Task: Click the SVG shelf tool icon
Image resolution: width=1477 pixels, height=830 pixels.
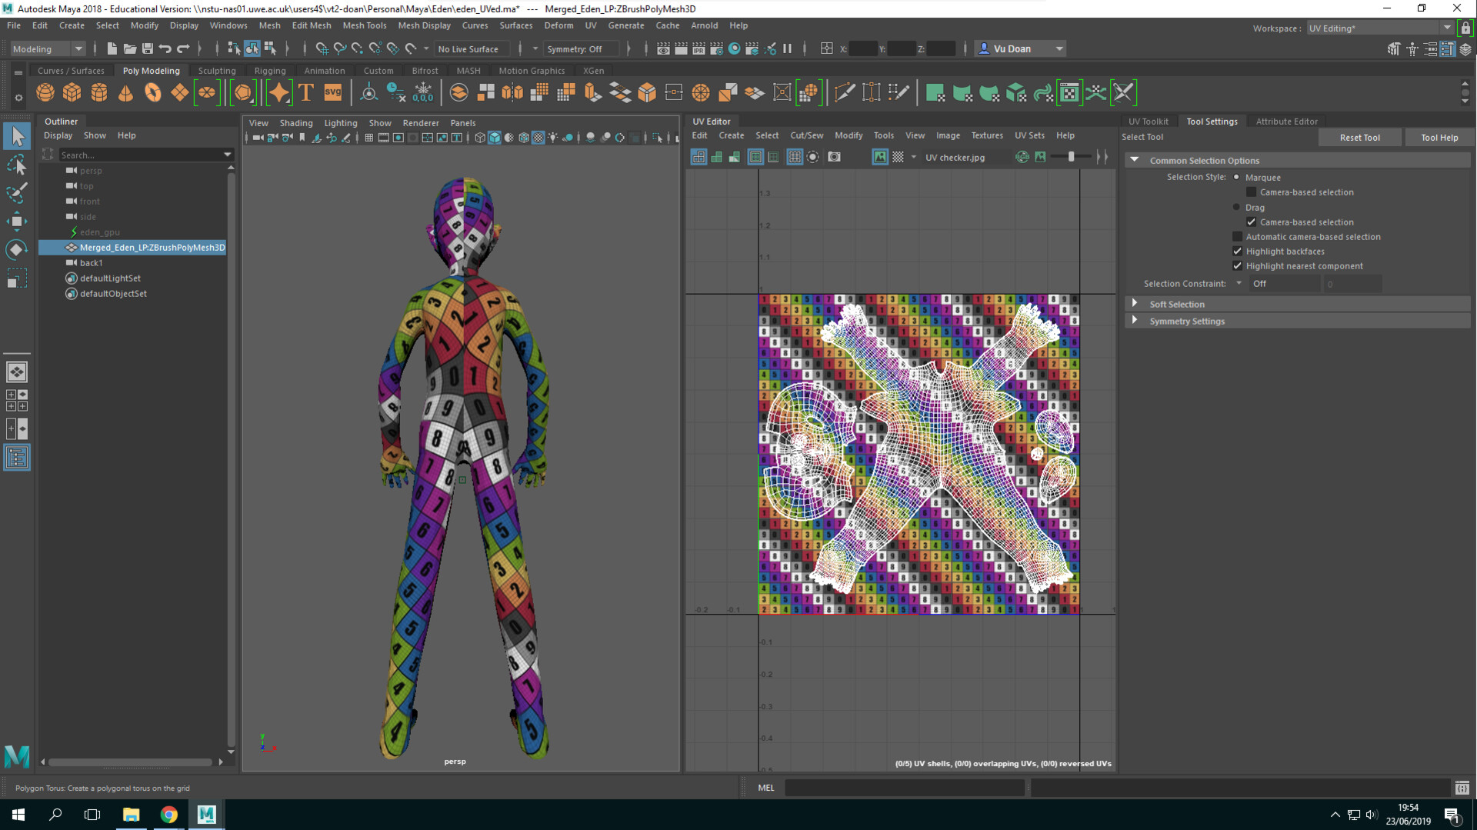Action: coord(332,93)
